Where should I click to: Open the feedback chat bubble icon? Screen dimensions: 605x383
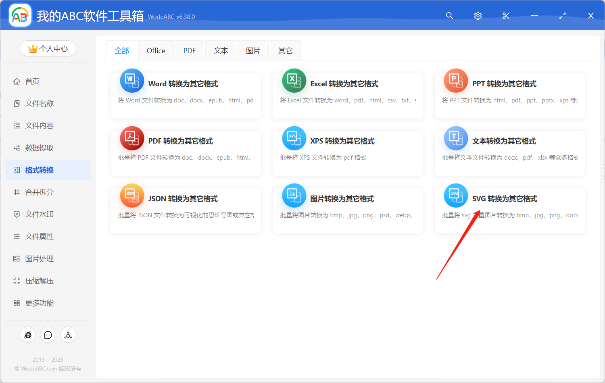pos(48,335)
